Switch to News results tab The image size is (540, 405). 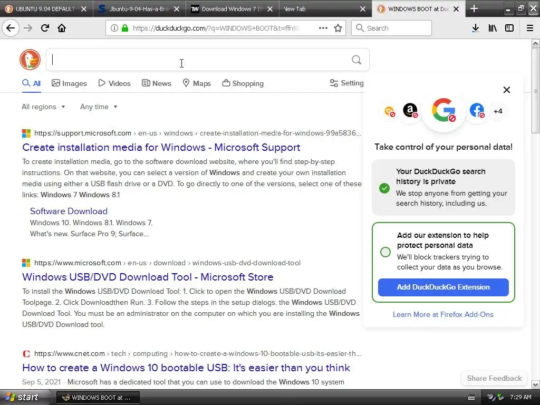(x=157, y=83)
